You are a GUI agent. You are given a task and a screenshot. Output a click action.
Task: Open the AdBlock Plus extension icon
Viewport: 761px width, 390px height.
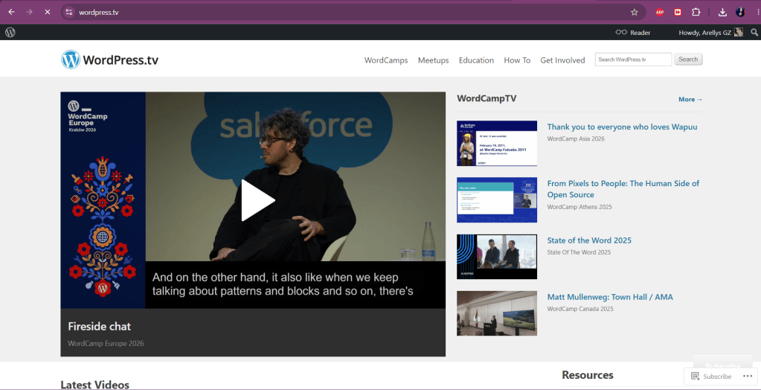[660, 12]
